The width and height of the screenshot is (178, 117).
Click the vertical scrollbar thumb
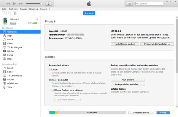(x=177, y=46)
